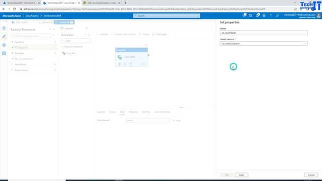Switch to the Sink tab
Image resolution: width=322 pixels, height=181 pixels.
coord(122,112)
